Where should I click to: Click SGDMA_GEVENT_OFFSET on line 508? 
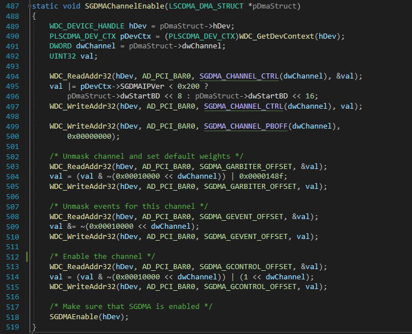pos(241,217)
